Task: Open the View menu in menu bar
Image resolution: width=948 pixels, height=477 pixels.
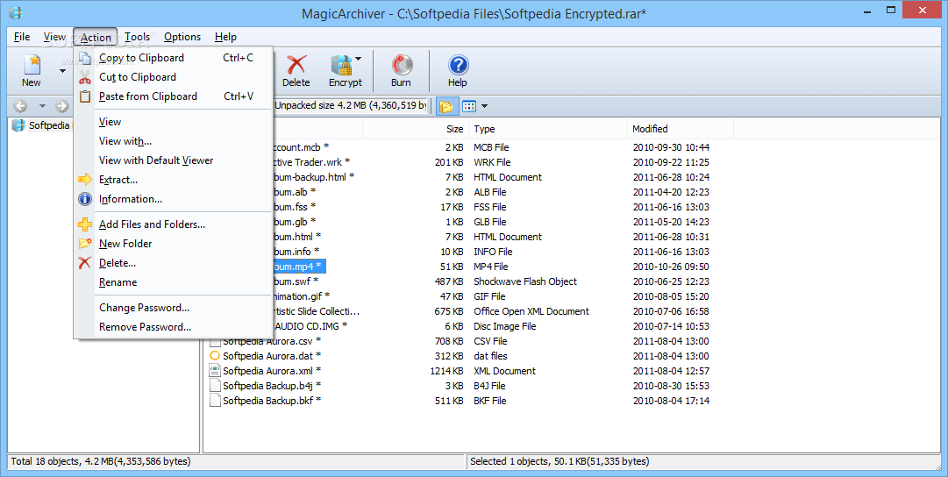Action: click(x=54, y=37)
